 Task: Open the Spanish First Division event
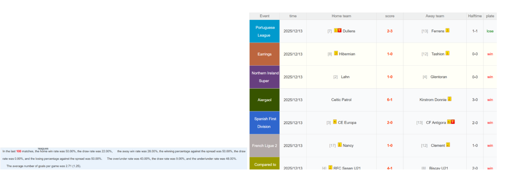(265, 123)
